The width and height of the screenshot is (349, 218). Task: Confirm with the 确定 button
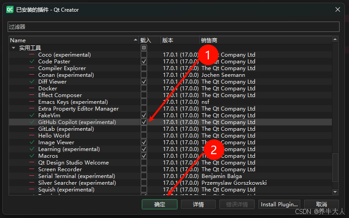(x=160, y=204)
